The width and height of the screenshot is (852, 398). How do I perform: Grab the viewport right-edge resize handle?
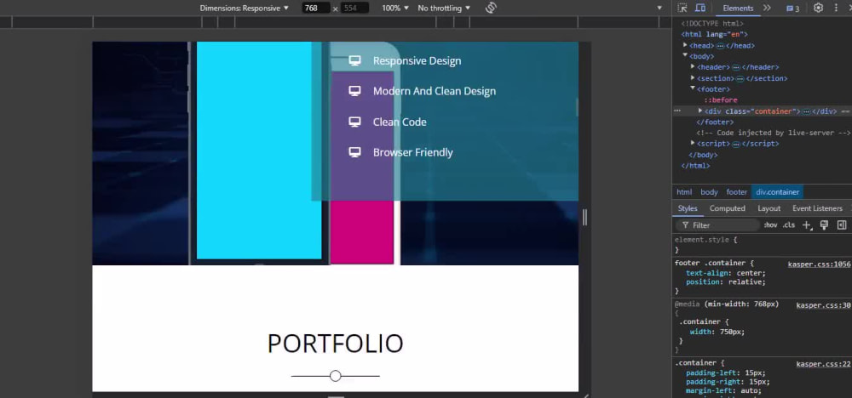(x=584, y=218)
